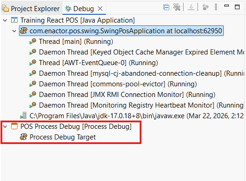Collapse the SwingPosApplication debug target node
Viewport: 246px width, 181px height.
click(x=14, y=31)
